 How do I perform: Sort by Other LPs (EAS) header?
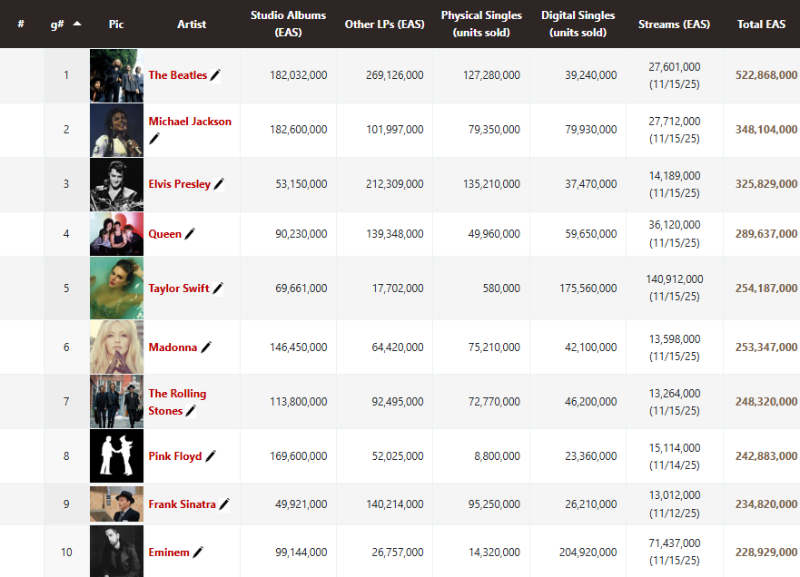click(384, 24)
